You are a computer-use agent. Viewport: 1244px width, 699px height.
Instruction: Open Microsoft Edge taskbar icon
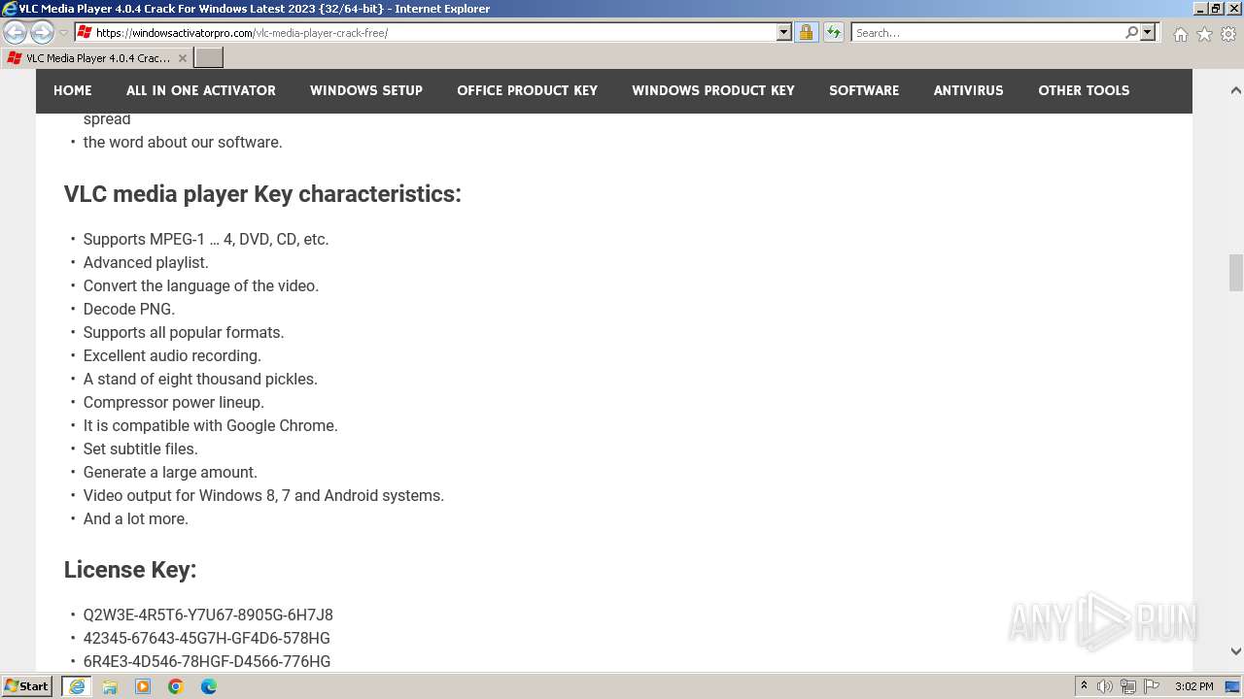tap(209, 686)
